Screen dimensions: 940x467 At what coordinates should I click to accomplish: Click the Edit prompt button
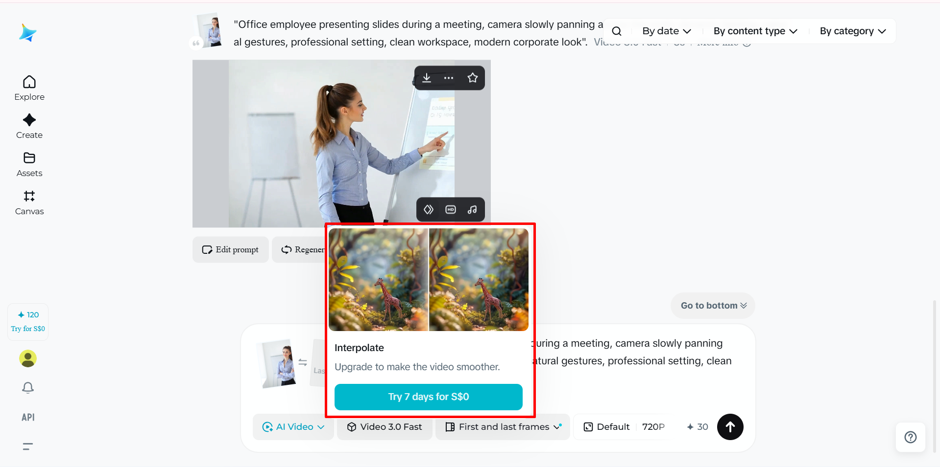tap(230, 249)
